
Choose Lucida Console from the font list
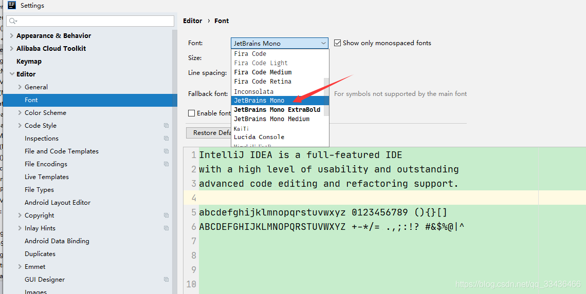coord(277,137)
